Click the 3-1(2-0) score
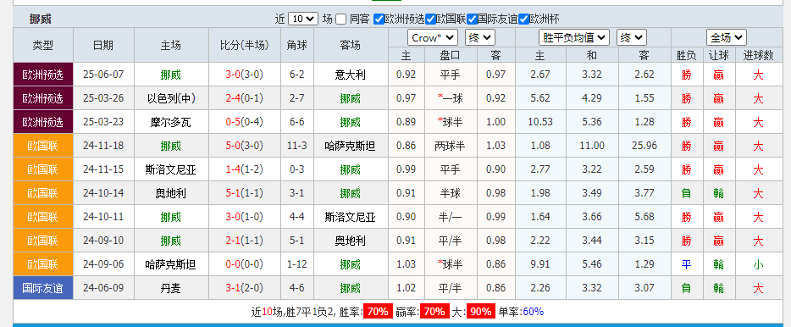Screen dimensions: 791x327 pyautogui.click(x=245, y=289)
